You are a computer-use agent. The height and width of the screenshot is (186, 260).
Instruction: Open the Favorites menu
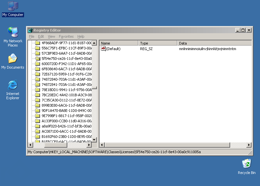[x=66, y=36]
